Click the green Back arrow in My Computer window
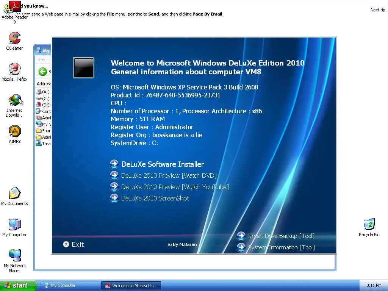 pyautogui.click(x=42, y=72)
